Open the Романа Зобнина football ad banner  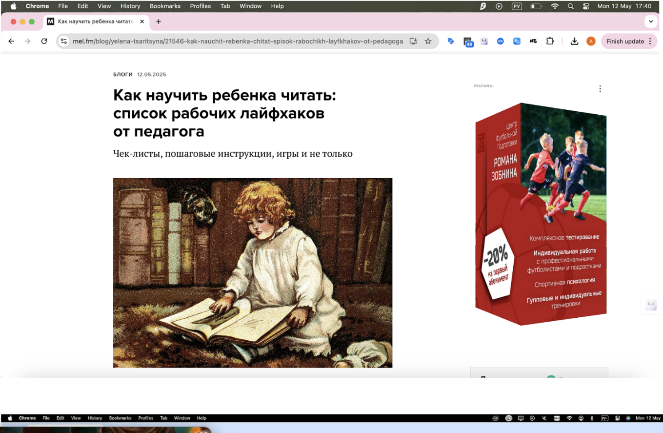(x=541, y=214)
